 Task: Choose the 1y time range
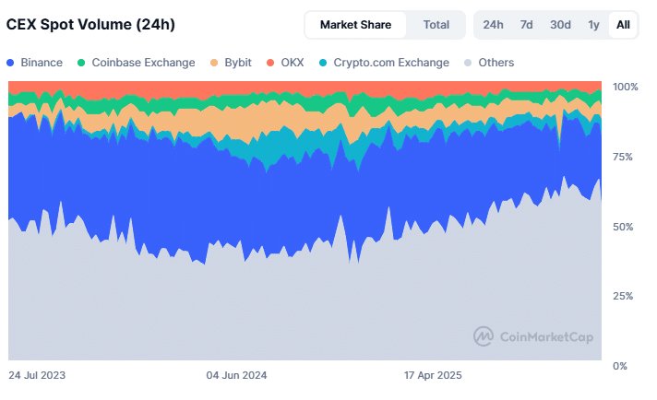coord(593,25)
